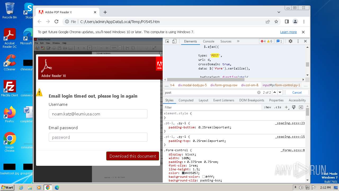Switch to the Console tab
The height and width of the screenshot is (191, 339).
pyautogui.click(x=209, y=41)
